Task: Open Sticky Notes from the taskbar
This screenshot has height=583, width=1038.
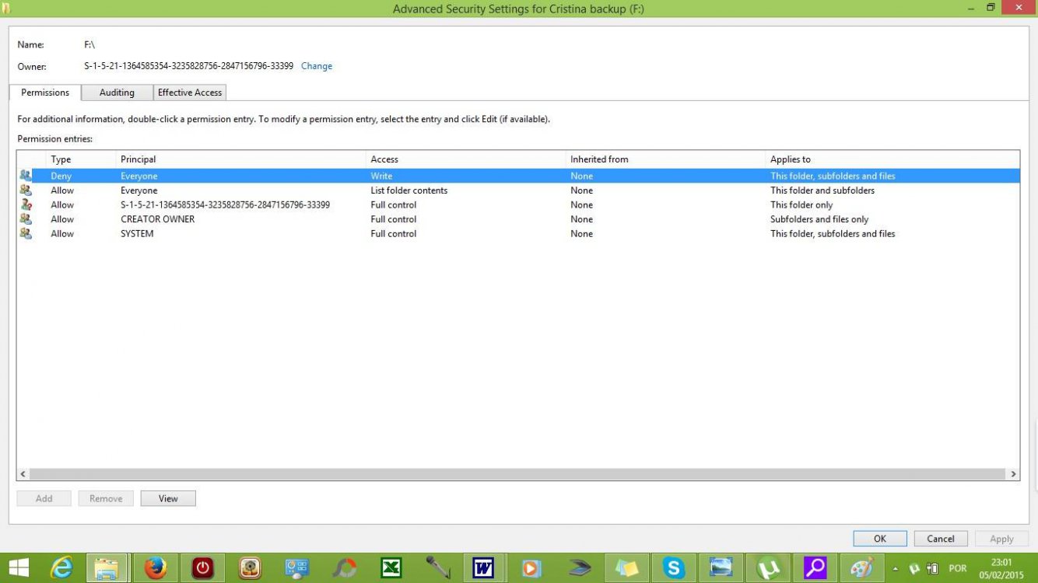Action: coord(626,568)
